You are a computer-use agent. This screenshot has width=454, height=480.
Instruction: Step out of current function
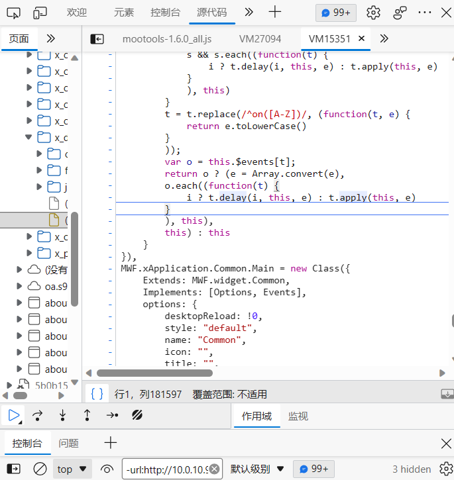coord(87,415)
